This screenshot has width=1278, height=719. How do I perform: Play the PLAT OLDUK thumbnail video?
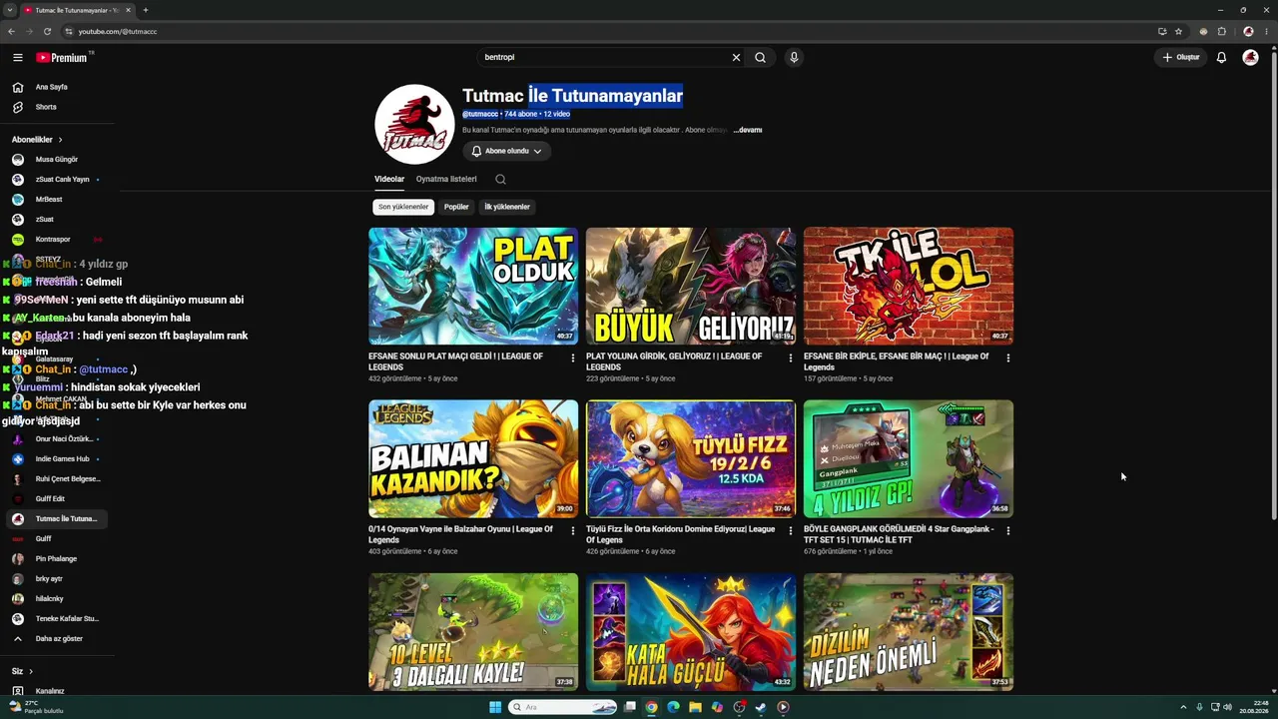tap(473, 287)
